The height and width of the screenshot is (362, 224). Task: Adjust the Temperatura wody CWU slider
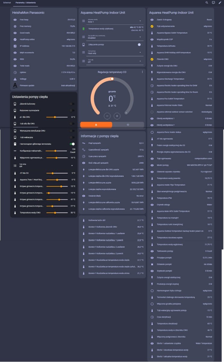pos(57,213)
